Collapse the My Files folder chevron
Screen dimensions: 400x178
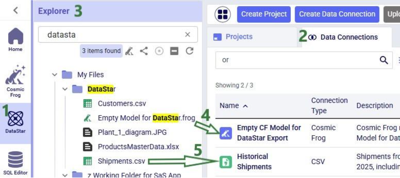point(54,75)
